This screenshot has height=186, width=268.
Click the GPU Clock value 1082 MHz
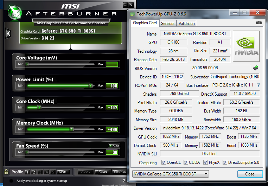(171, 136)
